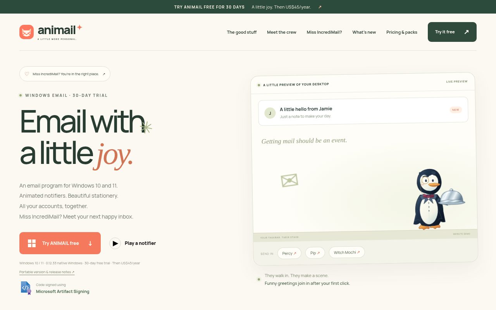
Task: Go to Miss IncrediMail? nav link
Action: click(x=324, y=32)
